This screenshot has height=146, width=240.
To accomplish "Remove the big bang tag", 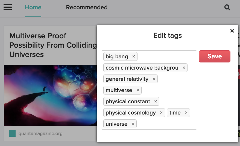I will pyautogui.click(x=134, y=56).
